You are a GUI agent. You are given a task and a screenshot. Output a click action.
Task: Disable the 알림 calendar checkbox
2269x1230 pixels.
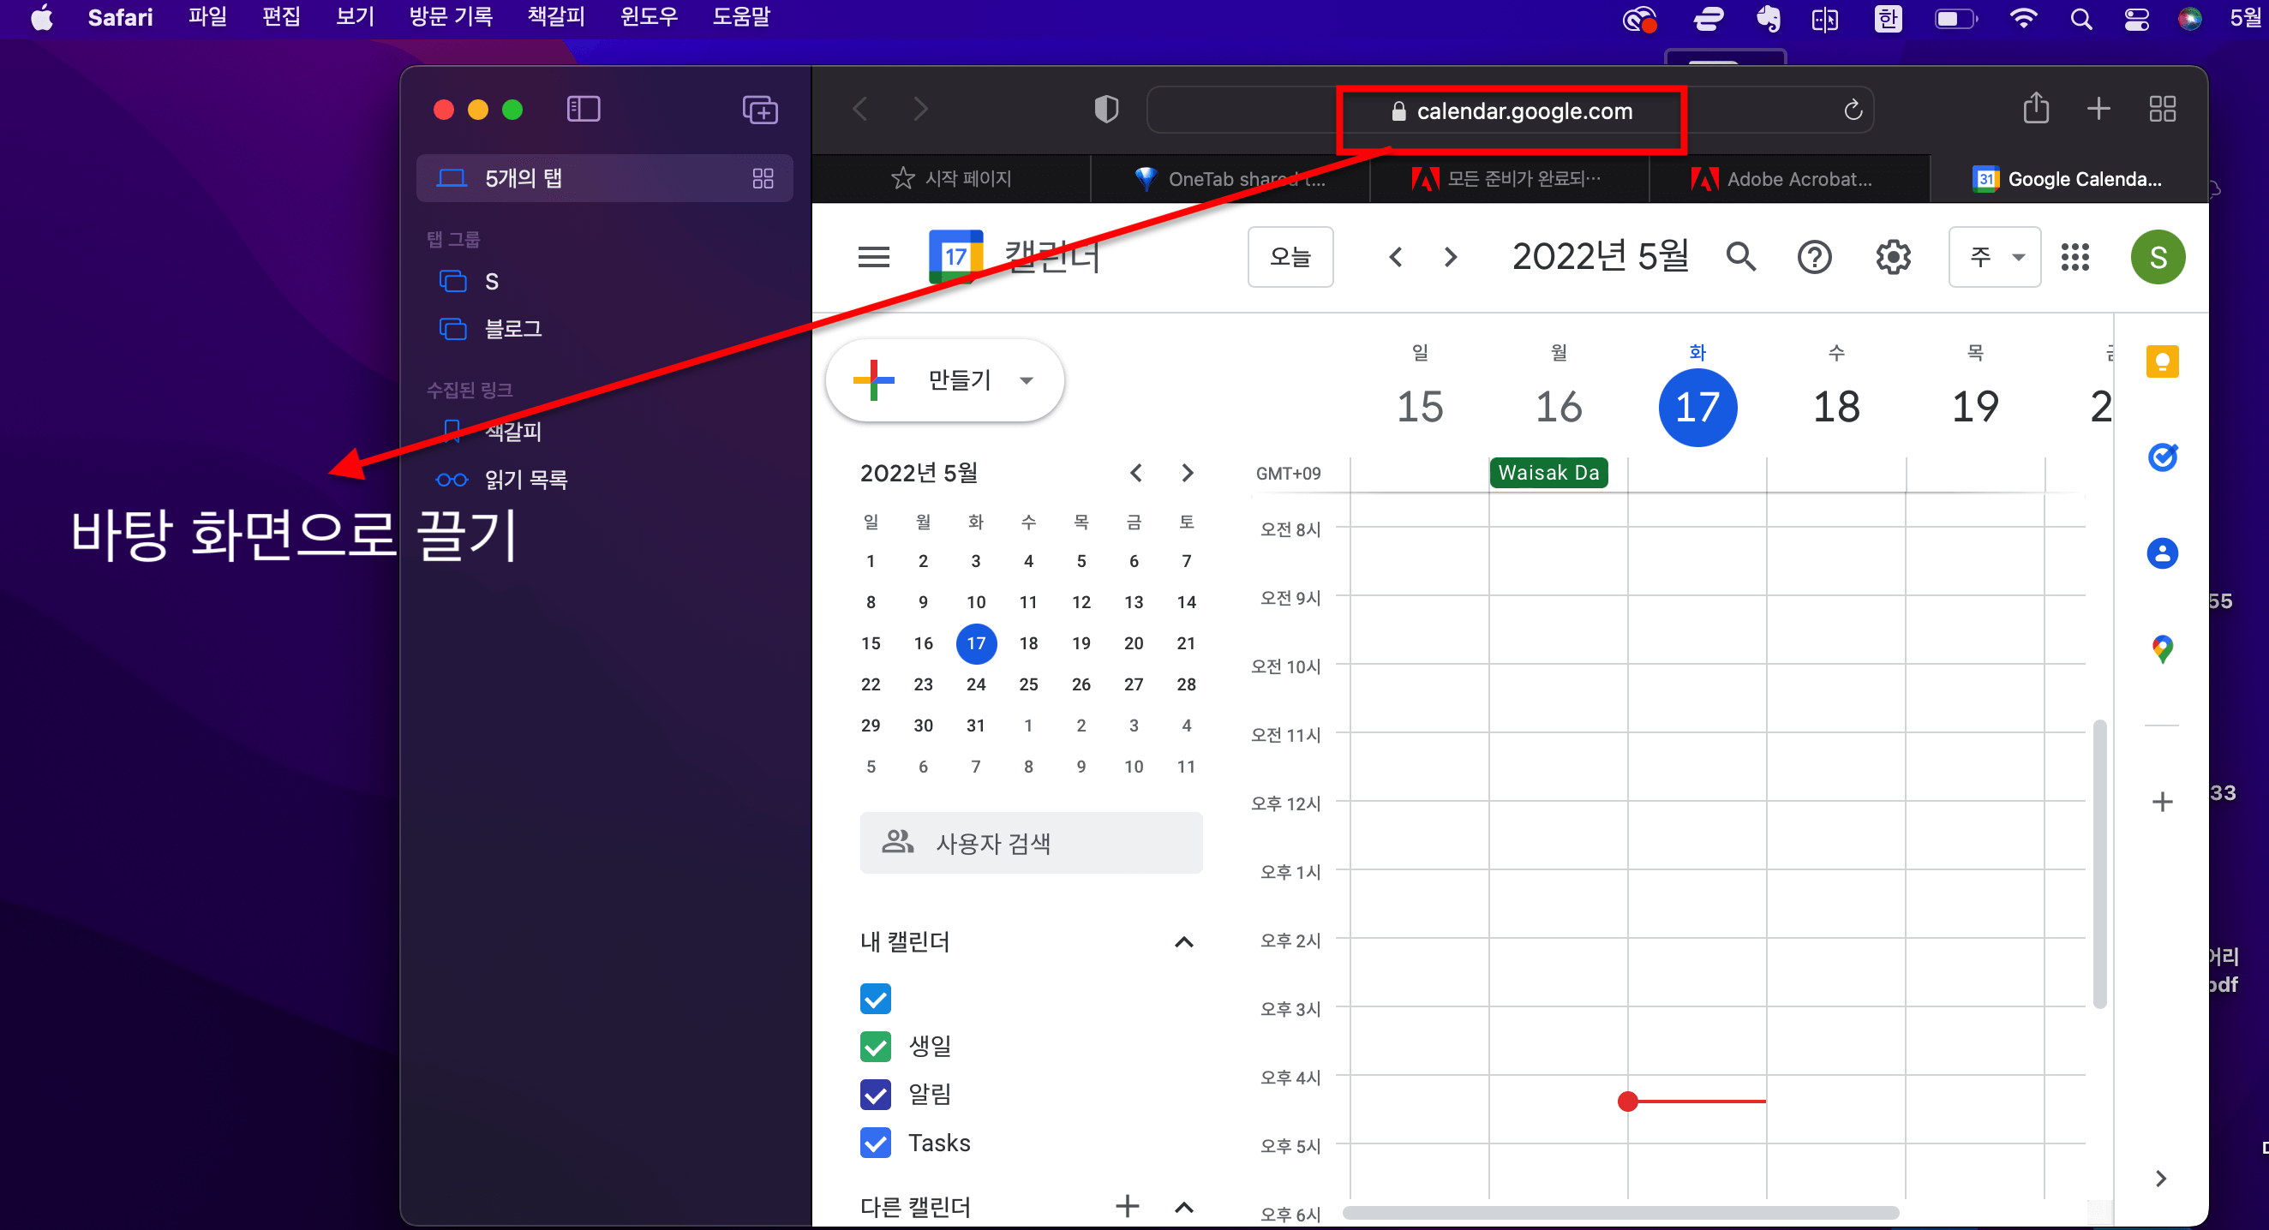point(875,1095)
